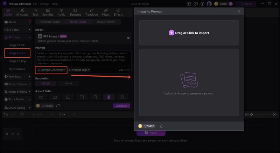Select the third landscape aspect ratio
This screenshot has width=280, height=153.
click(68, 97)
